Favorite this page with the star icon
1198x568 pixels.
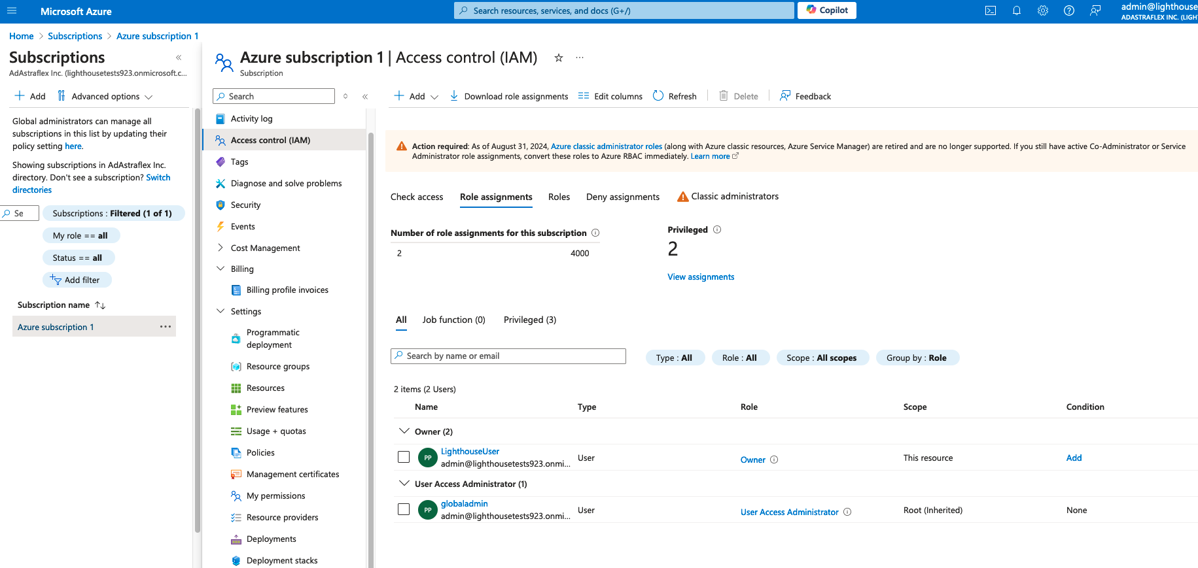pyautogui.click(x=559, y=58)
